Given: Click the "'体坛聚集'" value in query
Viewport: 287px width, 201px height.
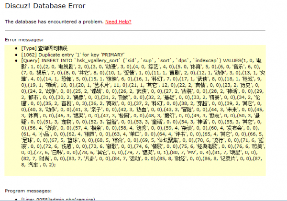Looking at the screenshot, I should [167, 140].
